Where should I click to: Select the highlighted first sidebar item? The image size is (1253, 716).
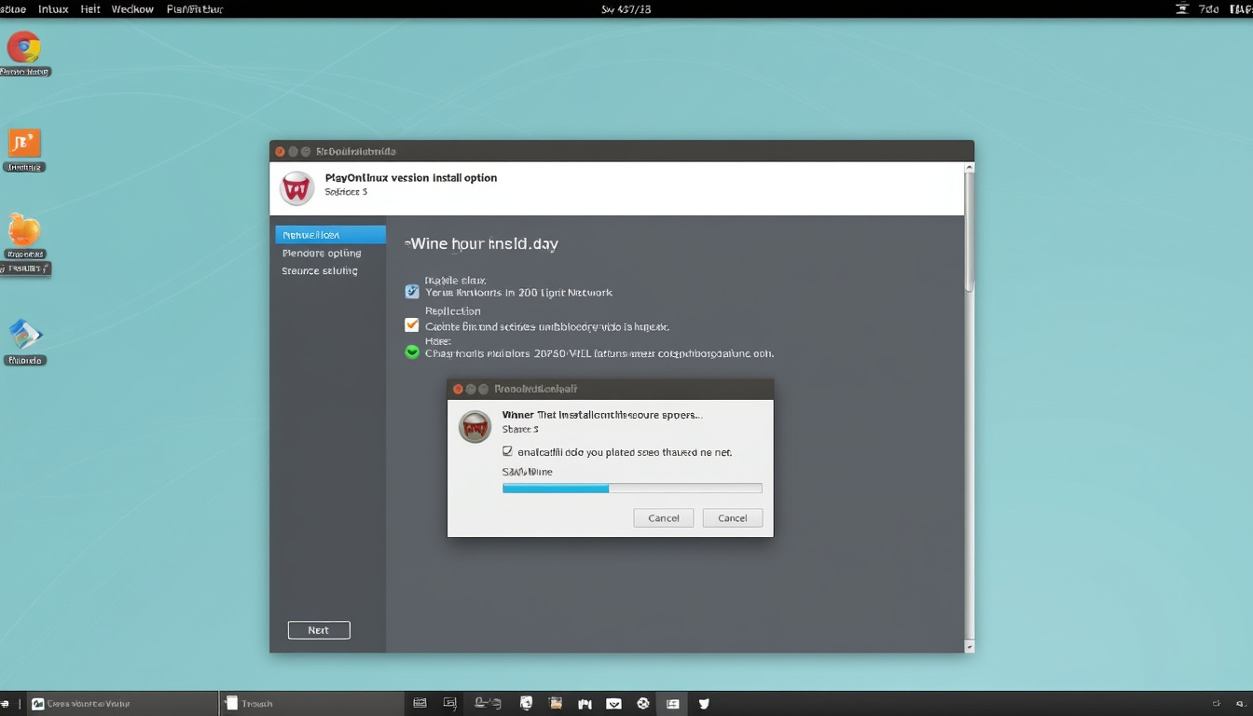coord(330,235)
